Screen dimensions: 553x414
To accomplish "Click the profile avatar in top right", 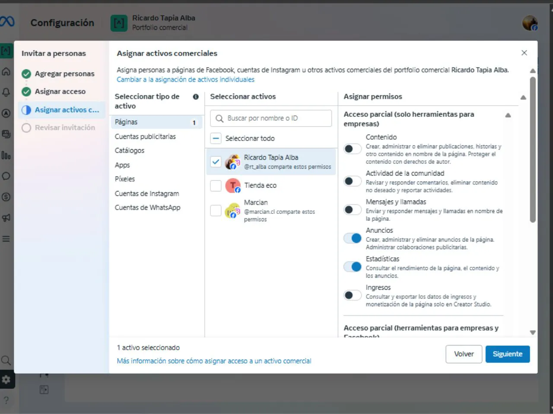I will click(x=530, y=22).
